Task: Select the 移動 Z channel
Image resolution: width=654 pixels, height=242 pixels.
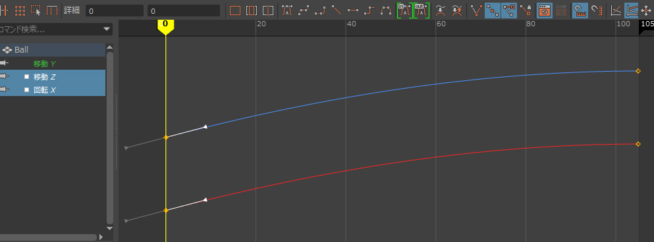Action: click(45, 77)
